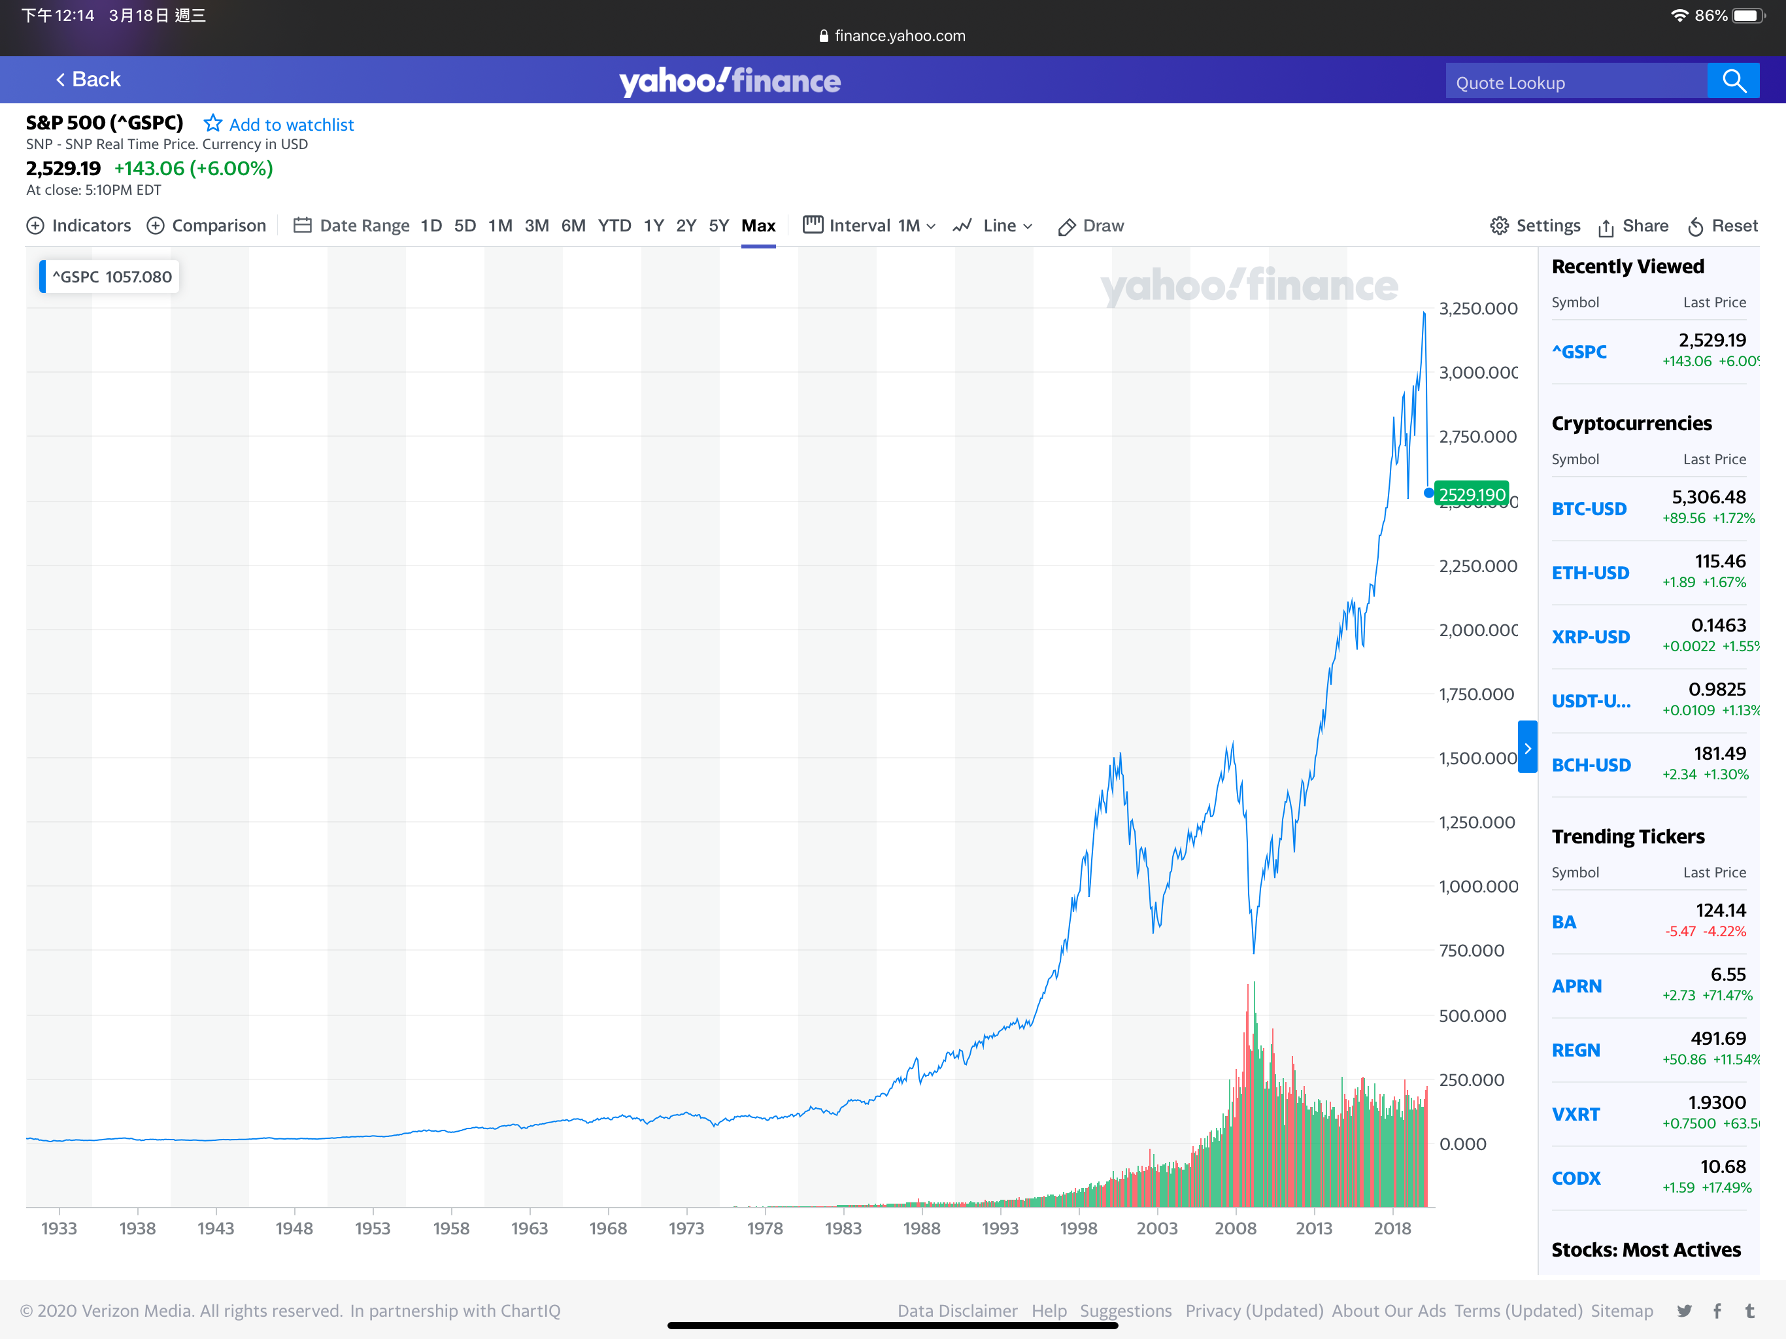This screenshot has width=1786, height=1339.
Task: Select the 1D range
Action: point(431,226)
